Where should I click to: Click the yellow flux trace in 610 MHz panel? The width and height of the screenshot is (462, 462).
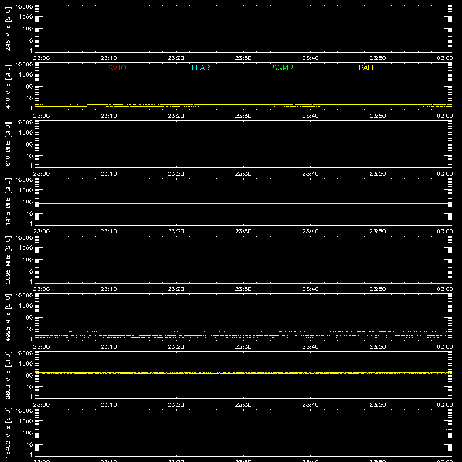pyautogui.click(x=243, y=148)
